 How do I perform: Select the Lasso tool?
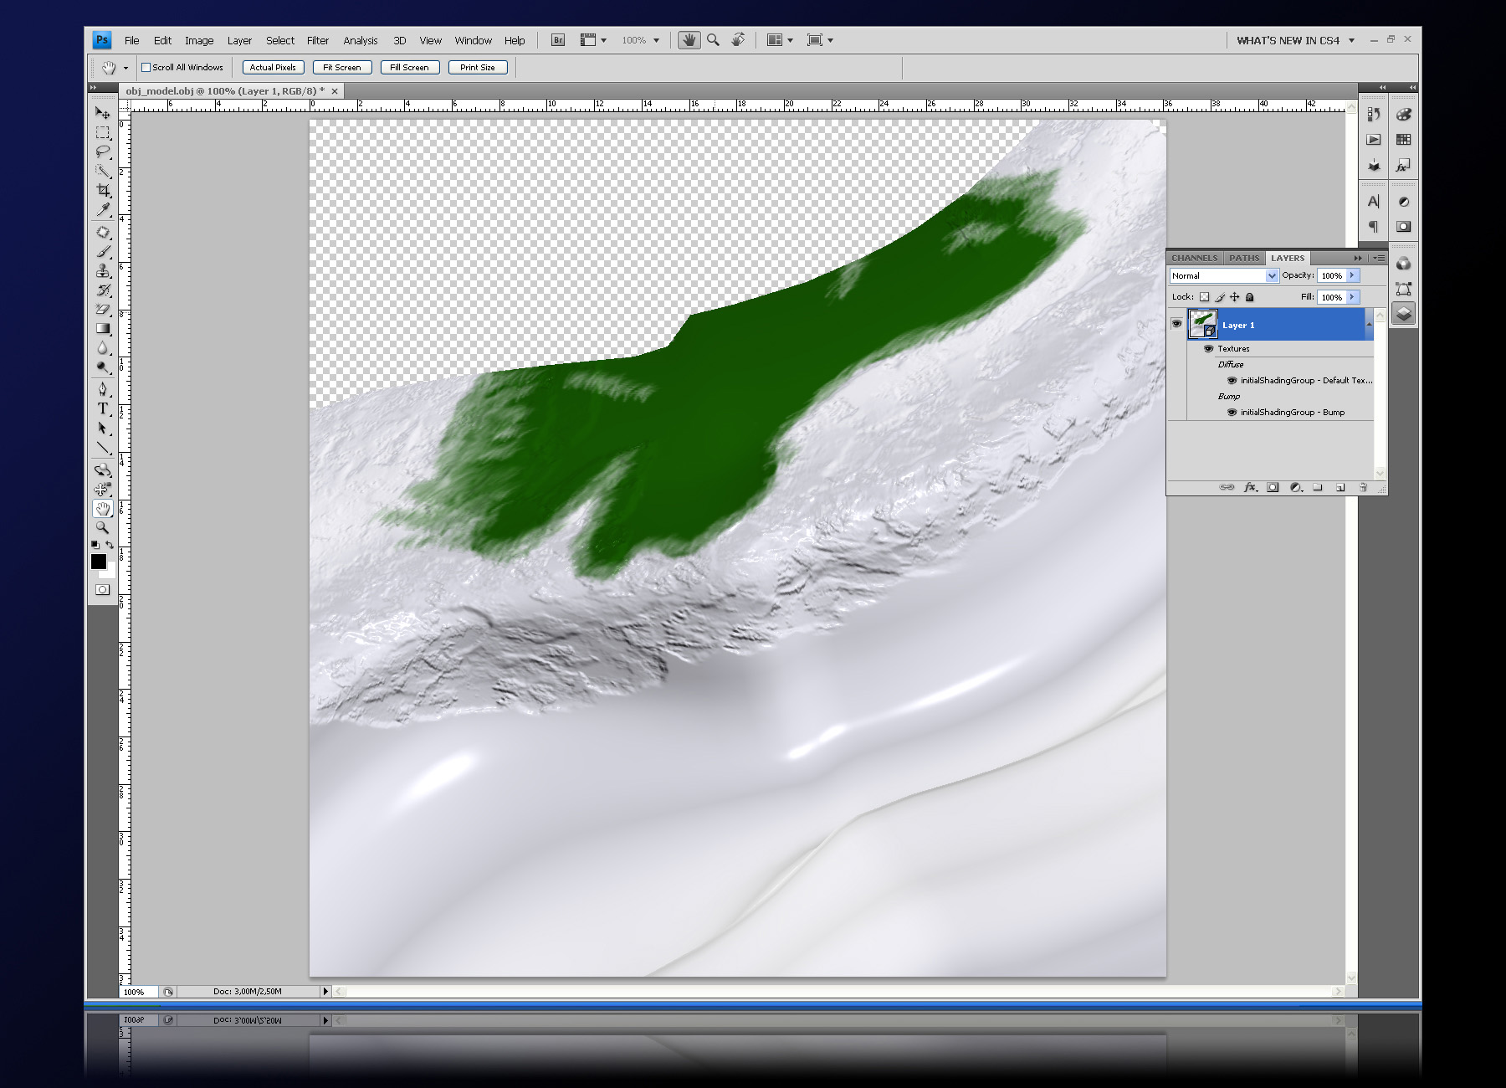point(103,151)
